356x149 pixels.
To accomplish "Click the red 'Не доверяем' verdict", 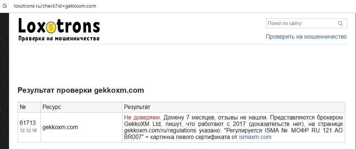I will point(142,118).
